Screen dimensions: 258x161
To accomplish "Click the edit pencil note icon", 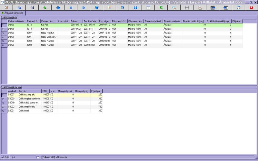I will point(109,7).
